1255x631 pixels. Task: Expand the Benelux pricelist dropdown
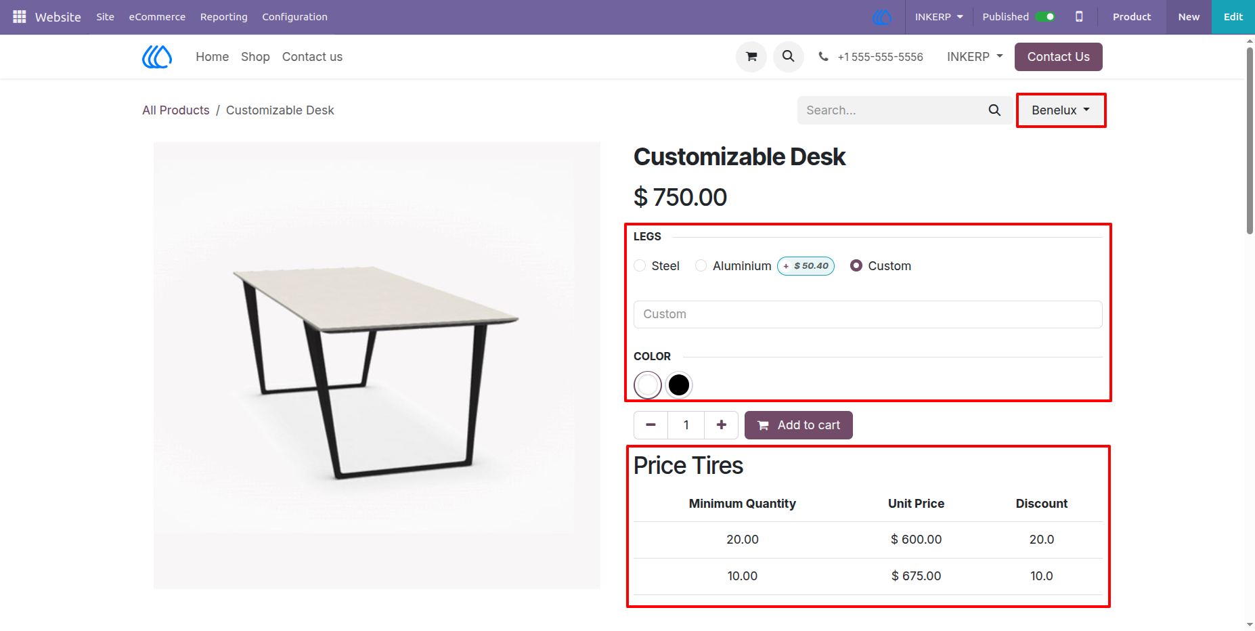[1061, 110]
